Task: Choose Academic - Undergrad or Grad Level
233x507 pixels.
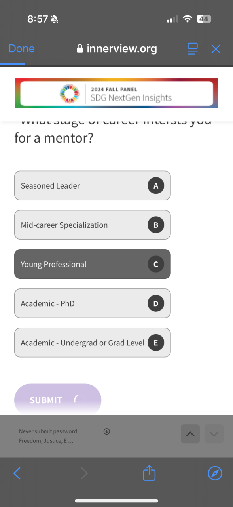Action: [93, 343]
